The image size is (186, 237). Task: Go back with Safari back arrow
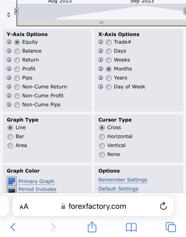[x=13, y=227]
